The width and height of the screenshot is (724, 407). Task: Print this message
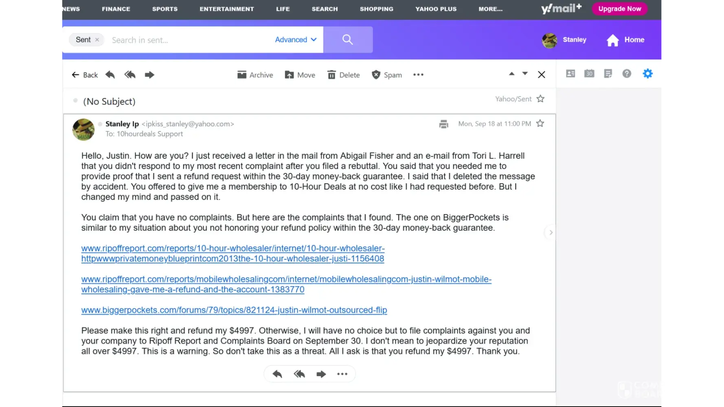[x=444, y=124]
